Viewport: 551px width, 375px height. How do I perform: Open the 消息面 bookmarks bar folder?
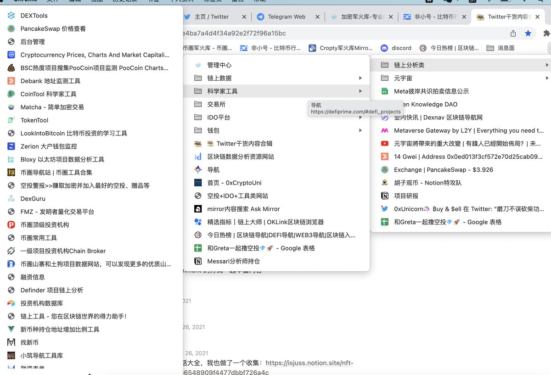[x=500, y=48]
